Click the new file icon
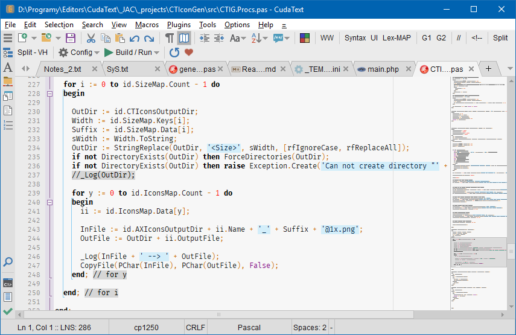Screen dimensions: 516x335 (22, 38)
